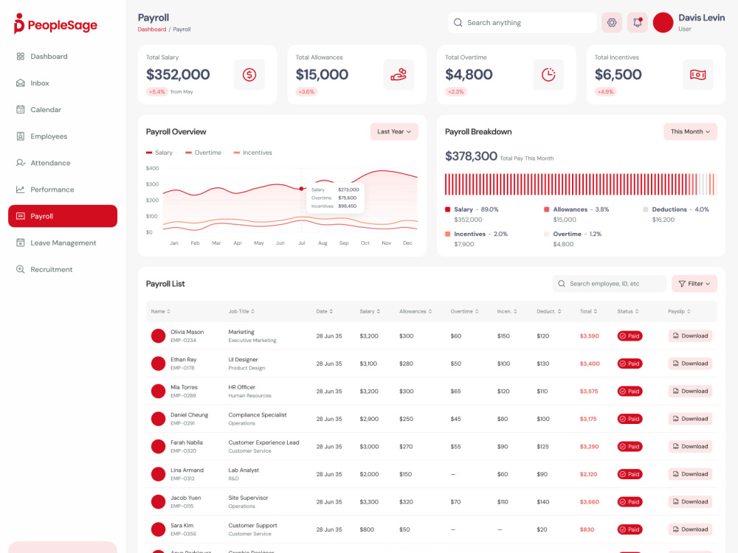Click the Calendar icon in the sidebar
The height and width of the screenshot is (553, 738).
point(20,110)
